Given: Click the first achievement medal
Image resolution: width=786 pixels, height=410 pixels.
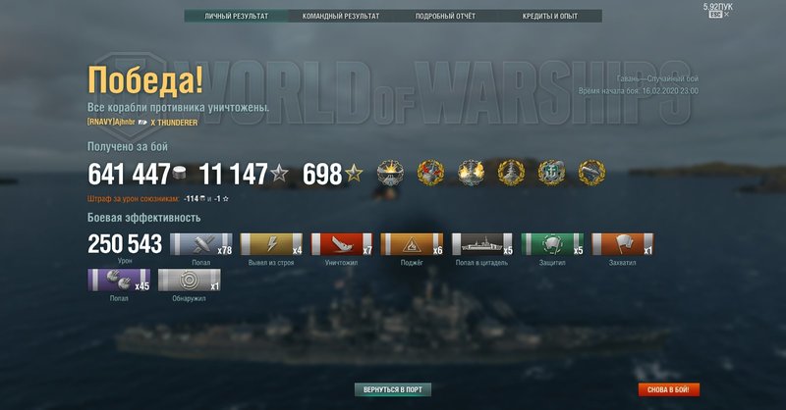Looking at the screenshot, I should 390,173.
